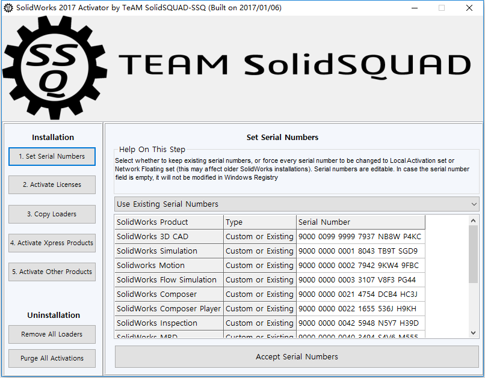Click the Serial Number column header
The image size is (485, 378).
[x=360, y=222]
